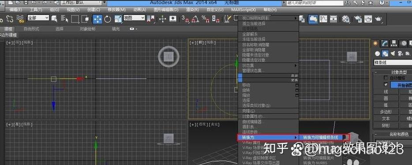The height and width of the screenshot is (165, 412).
Task: Select the Scale tool
Action: click(x=118, y=19)
